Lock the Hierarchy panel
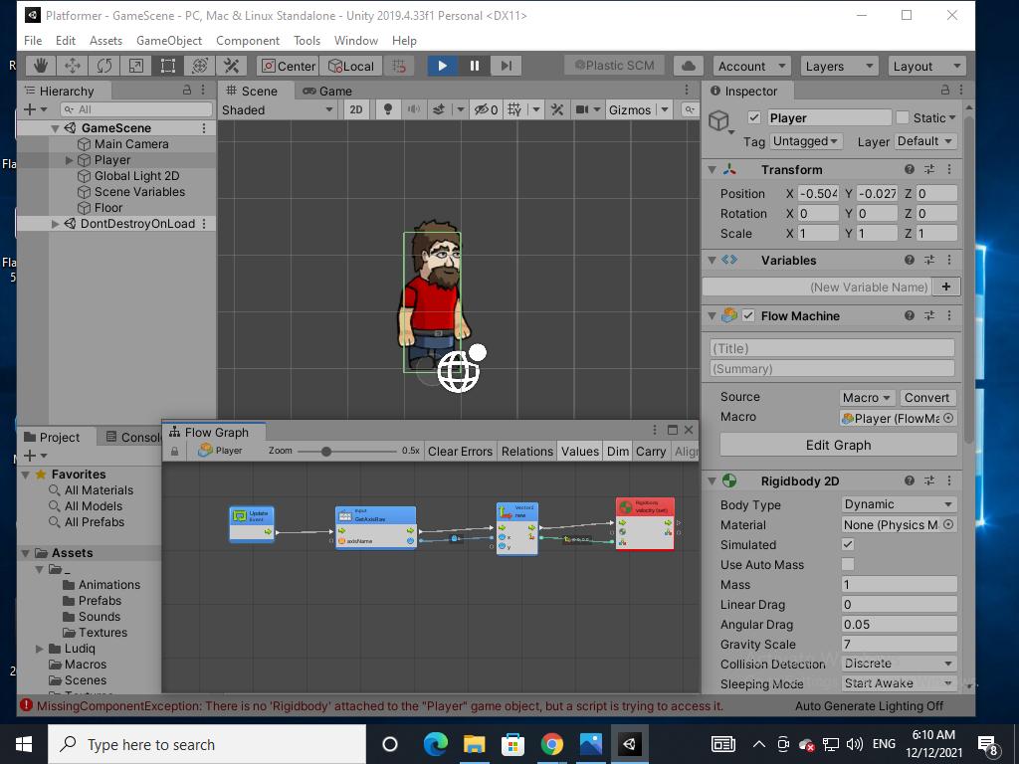 coord(187,91)
